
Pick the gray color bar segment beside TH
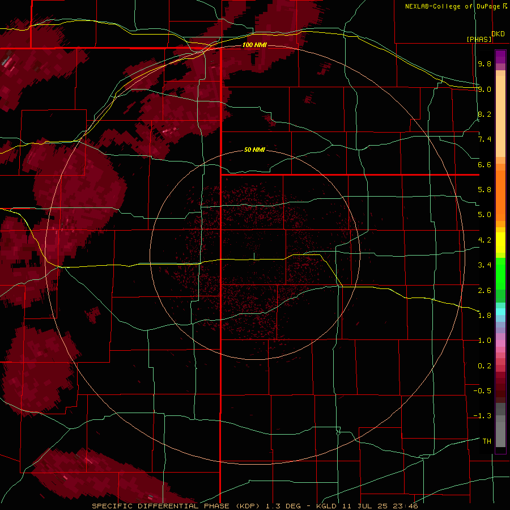[500, 436]
